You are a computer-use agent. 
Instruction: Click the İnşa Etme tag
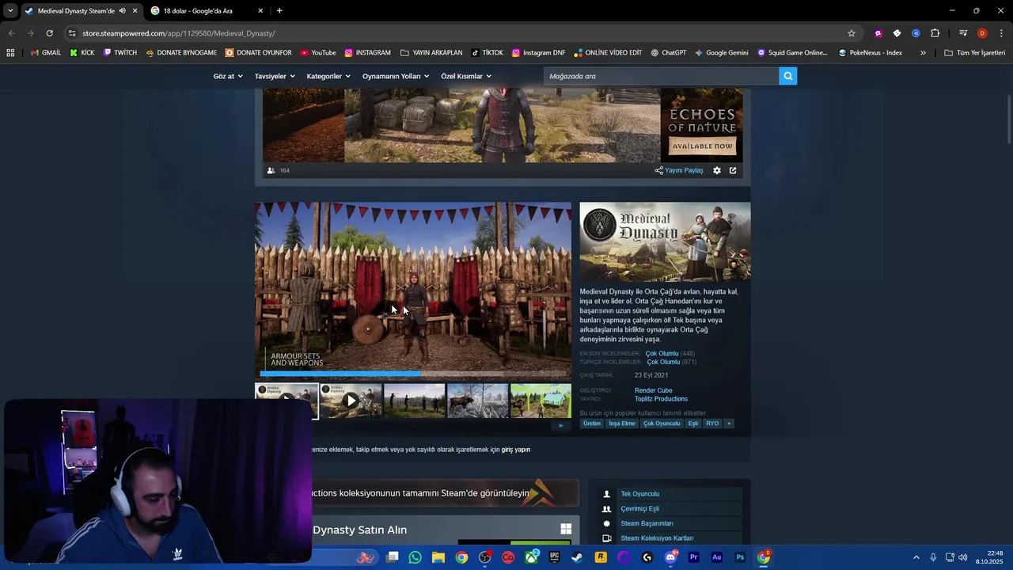[x=622, y=424]
